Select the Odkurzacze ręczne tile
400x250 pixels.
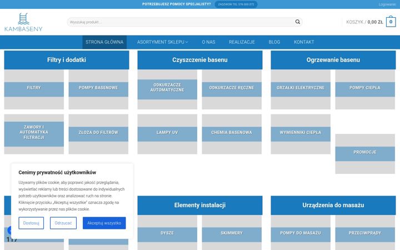click(232, 89)
